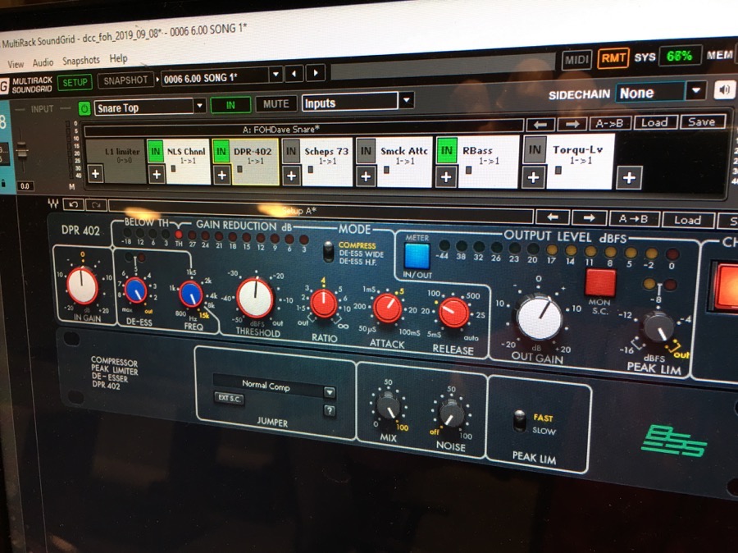Click the plus icon under L1 limiter slot
Image resolution: width=738 pixels, height=553 pixels.
(x=95, y=173)
